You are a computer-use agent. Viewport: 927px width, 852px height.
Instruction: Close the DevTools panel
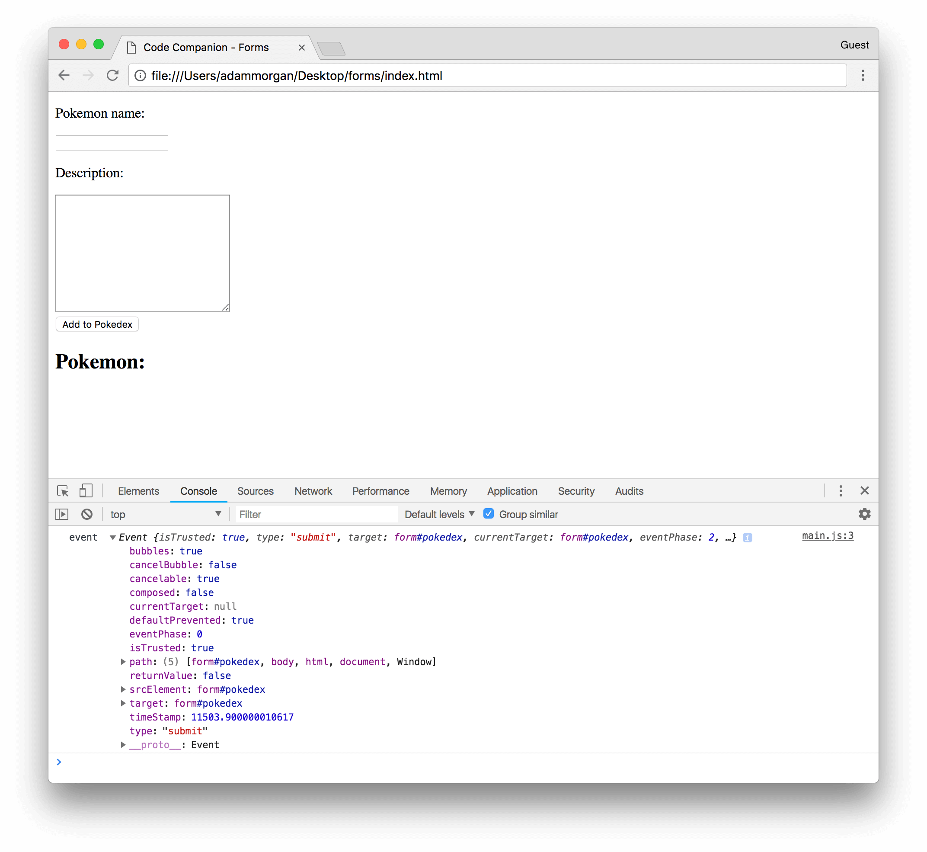click(864, 490)
